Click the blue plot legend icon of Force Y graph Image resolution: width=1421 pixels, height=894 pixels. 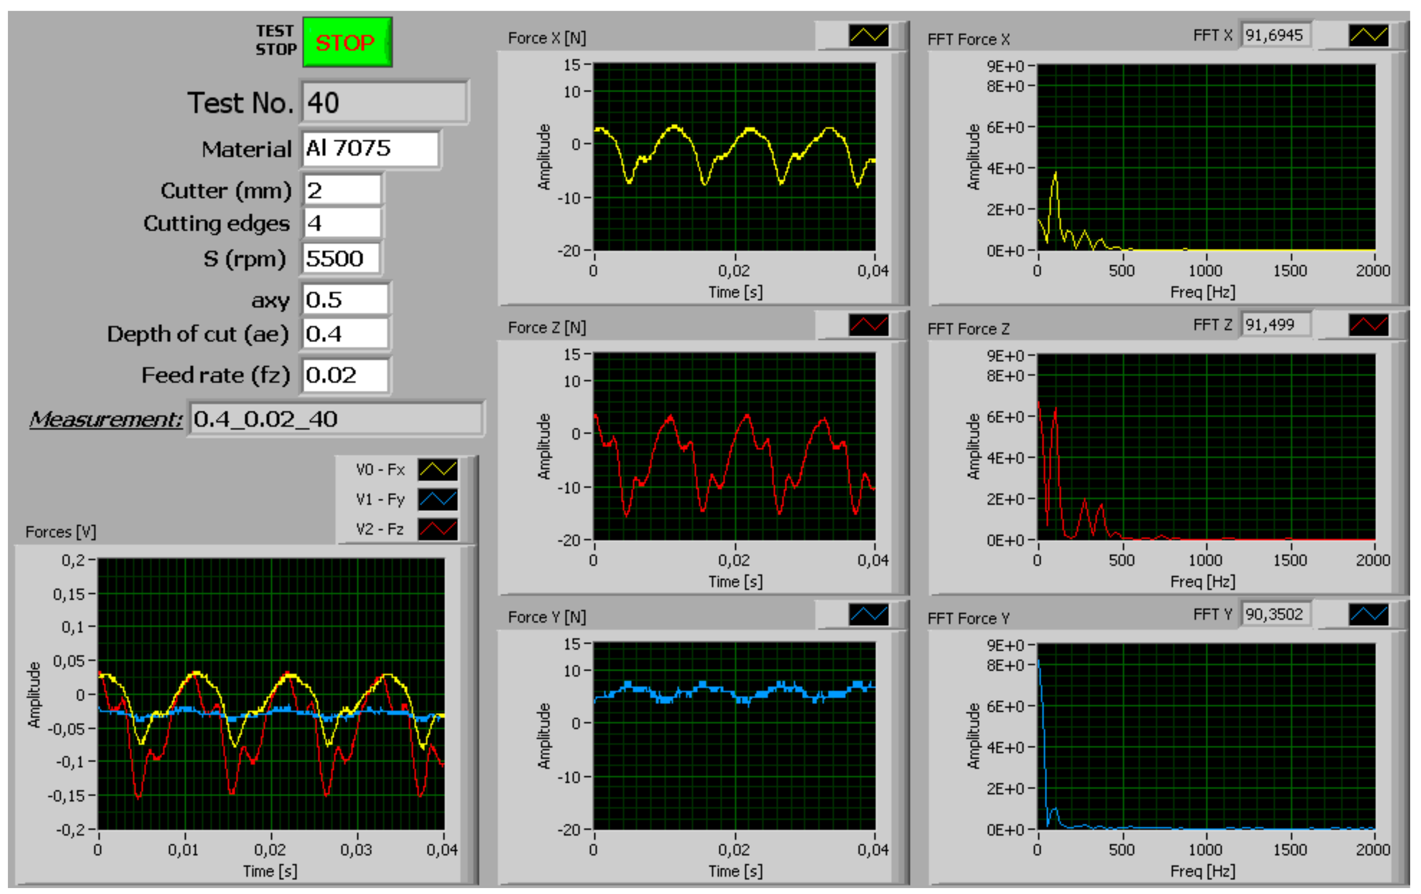868,614
